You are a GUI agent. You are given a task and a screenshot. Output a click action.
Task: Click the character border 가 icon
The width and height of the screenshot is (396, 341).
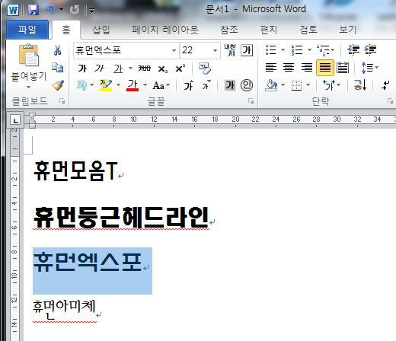247,50
